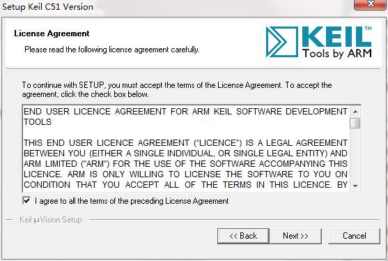
Task: Uncheck the agree to license terms checkbox
Action: [x=26, y=200]
